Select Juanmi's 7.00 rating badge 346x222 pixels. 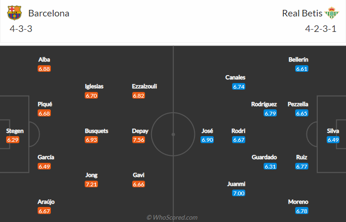tap(239, 193)
